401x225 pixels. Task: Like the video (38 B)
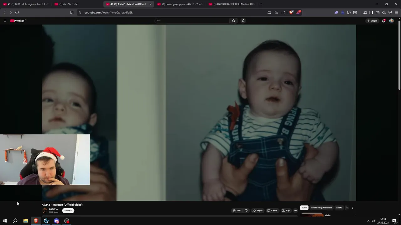pyautogui.click(x=237, y=211)
